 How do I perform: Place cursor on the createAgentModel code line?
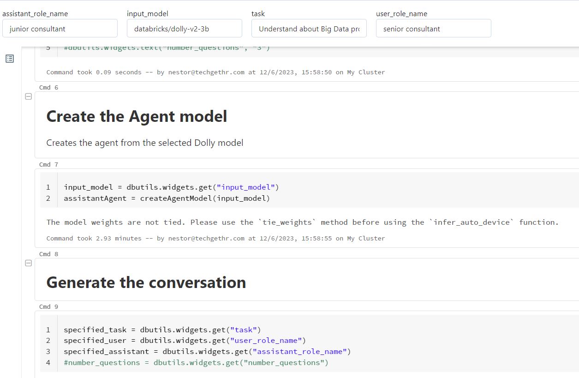tap(167, 198)
